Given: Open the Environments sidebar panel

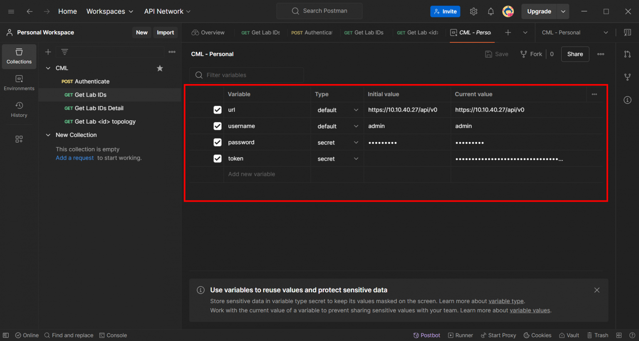Looking at the screenshot, I should point(19,82).
